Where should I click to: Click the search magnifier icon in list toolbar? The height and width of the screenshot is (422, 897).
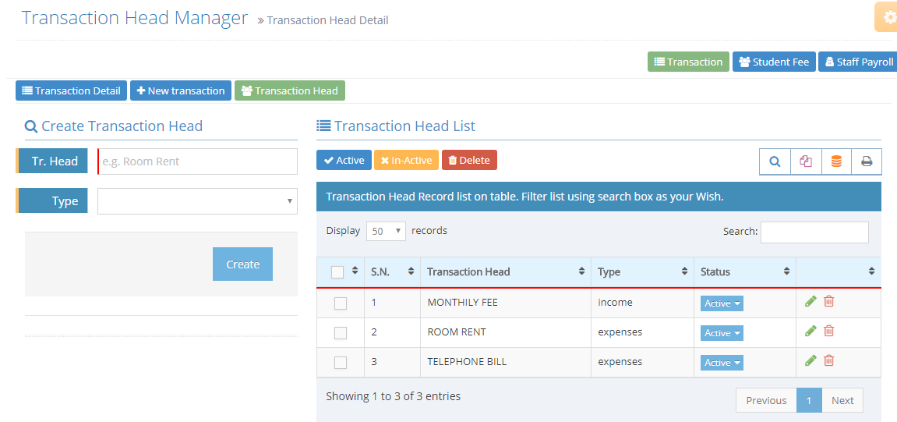pyautogui.click(x=775, y=161)
